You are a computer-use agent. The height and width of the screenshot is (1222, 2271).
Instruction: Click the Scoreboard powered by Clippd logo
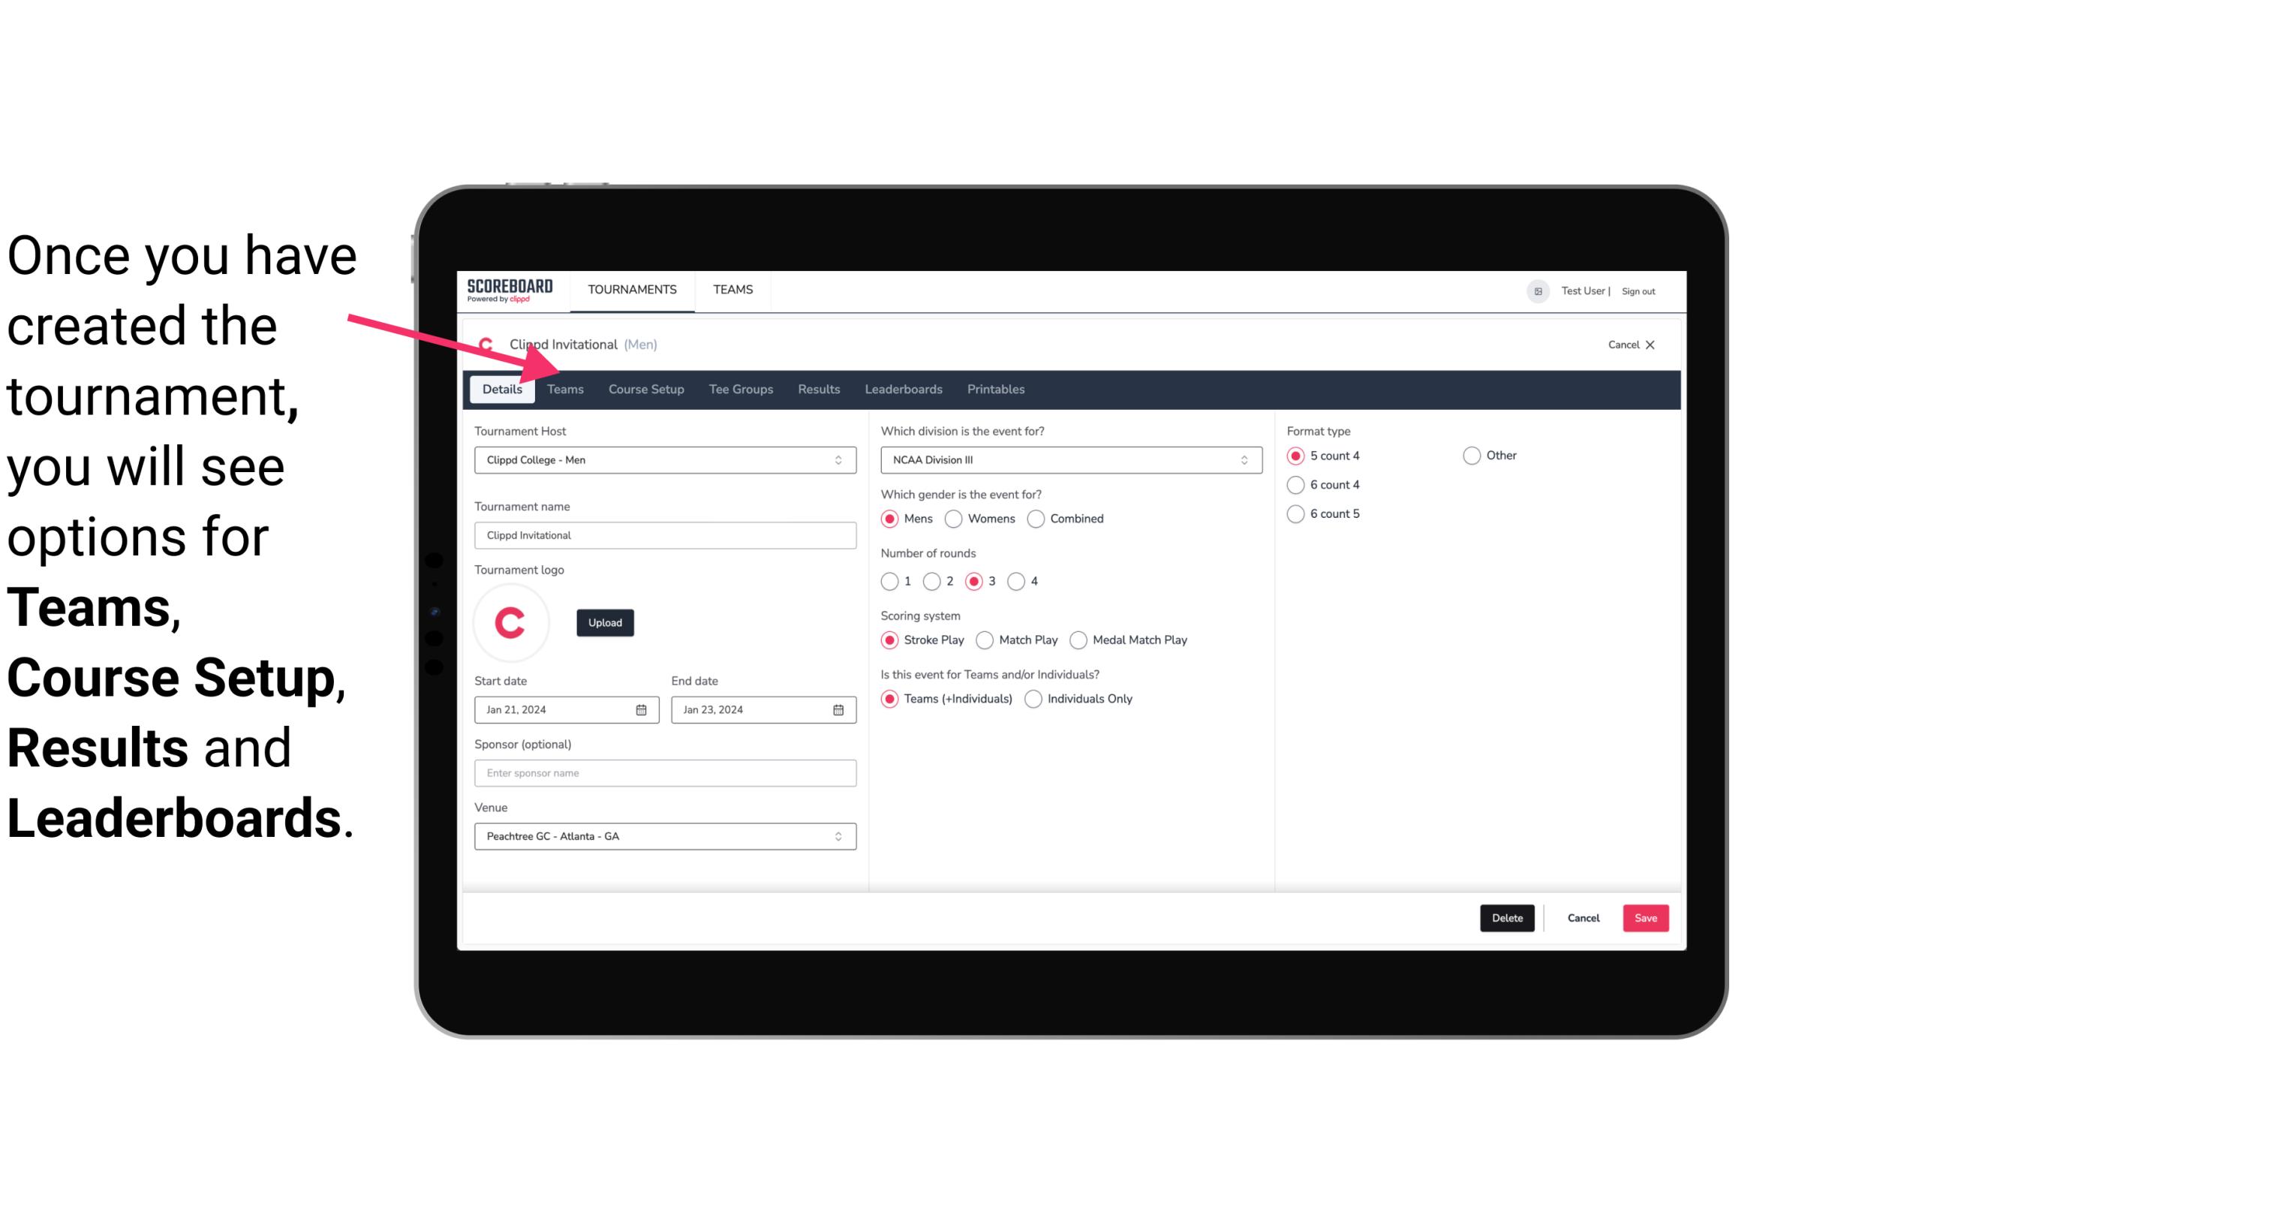[x=510, y=289]
